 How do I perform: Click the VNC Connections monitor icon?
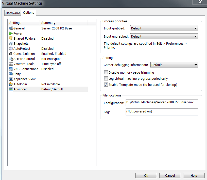click(x=11, y=69)
